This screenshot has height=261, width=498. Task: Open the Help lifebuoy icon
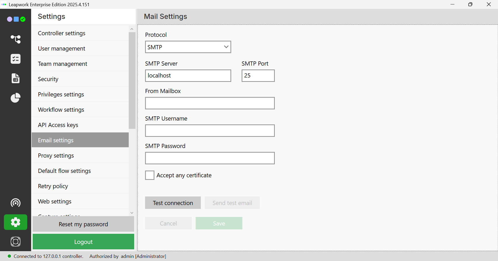16,242
